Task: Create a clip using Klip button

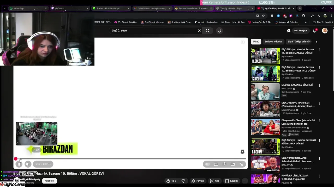Action: (x=214, y=181)
